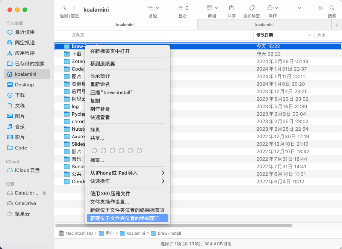Eject the DataLibr... volume
The image size is (342, 249).
pyautogui.click(x=44, y=193)
